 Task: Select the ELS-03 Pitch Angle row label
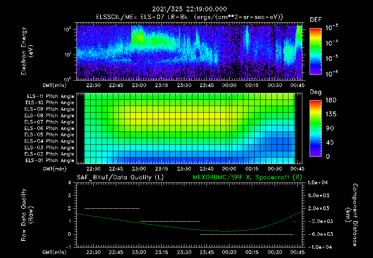50,148
